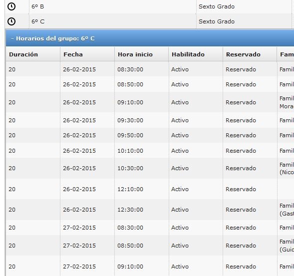Screen dimensions: 294x276
Task: Click the 12:10:00 start time cell
Action: 142,189
